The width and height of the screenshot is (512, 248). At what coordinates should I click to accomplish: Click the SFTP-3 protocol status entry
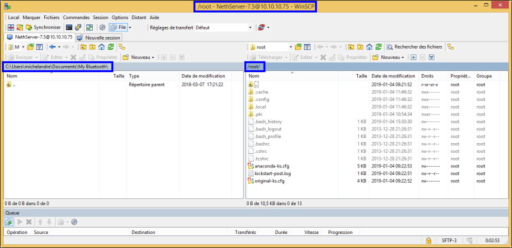[x=449, y=240]
